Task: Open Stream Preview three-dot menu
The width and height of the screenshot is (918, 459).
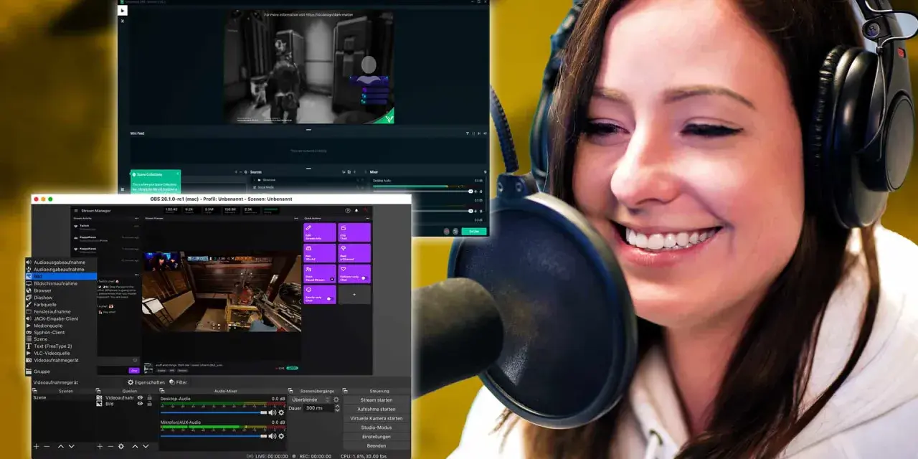Action: pos(297,218)
